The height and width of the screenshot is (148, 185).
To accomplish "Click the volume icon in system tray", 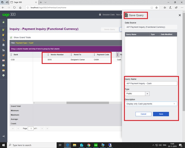I will pos(160,145).
